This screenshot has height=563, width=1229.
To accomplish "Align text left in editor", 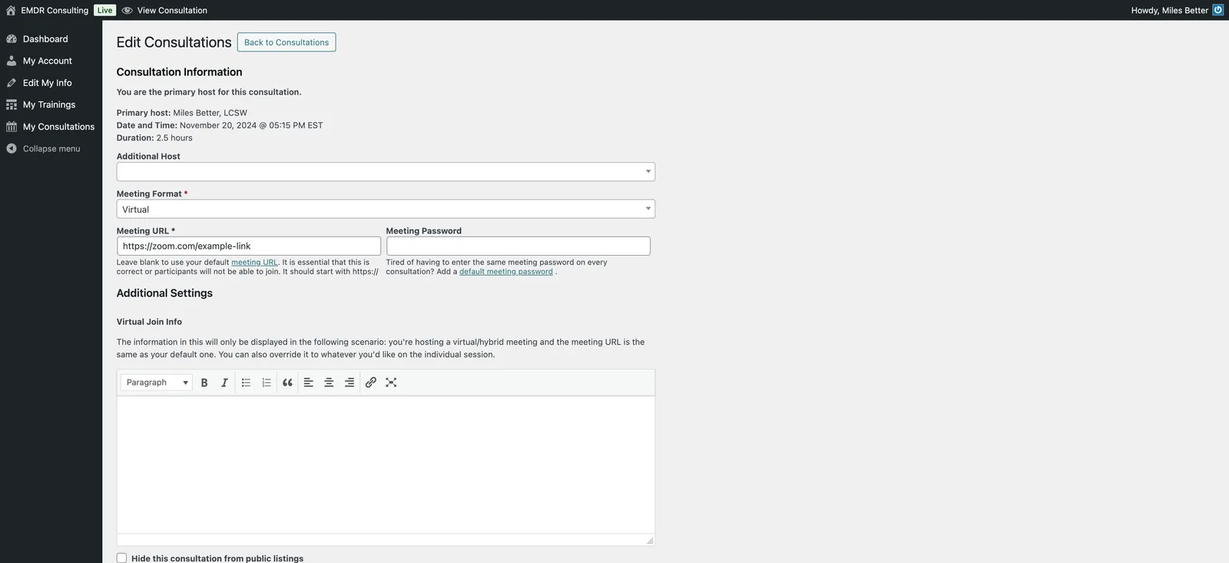I will coord(308,383).
